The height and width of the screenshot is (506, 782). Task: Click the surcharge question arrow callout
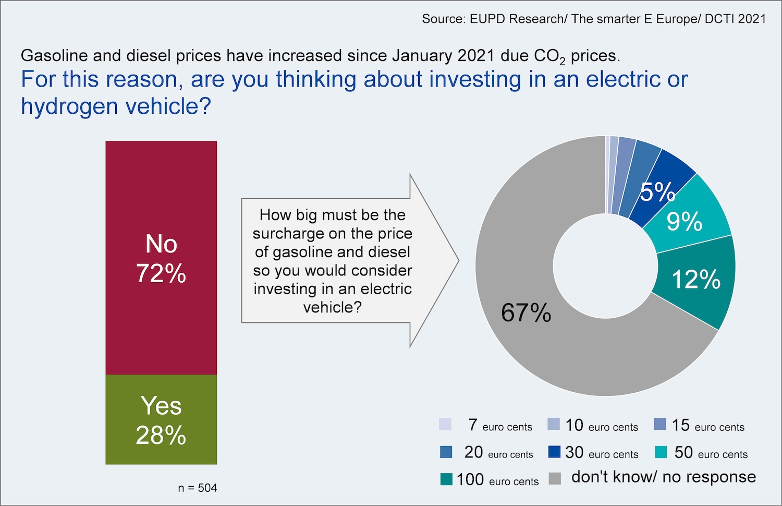(333, 261)
